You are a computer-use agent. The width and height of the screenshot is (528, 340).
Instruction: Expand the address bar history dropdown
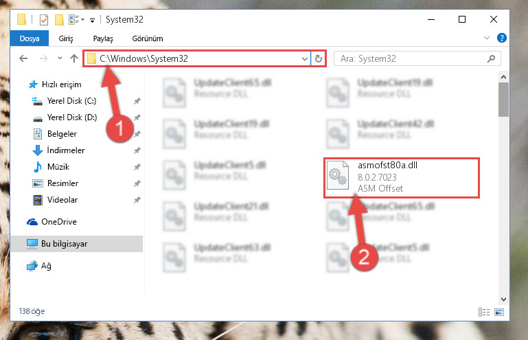click(x=305, y=59)
